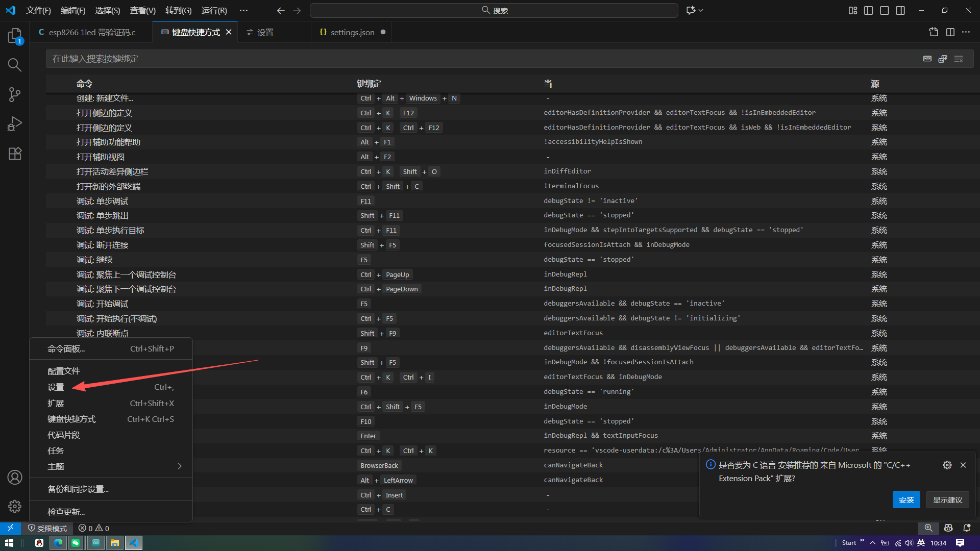Open the Search view in activity bar
The width and height of the screenshot is (980, 551).
click(14, 65)
